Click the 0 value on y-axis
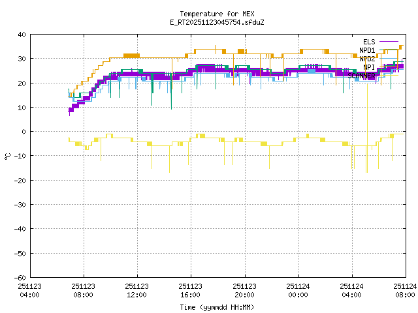 (24, 132)
